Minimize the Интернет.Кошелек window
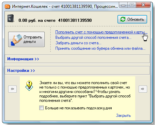The image size is (155, 125). coord(123,5)
